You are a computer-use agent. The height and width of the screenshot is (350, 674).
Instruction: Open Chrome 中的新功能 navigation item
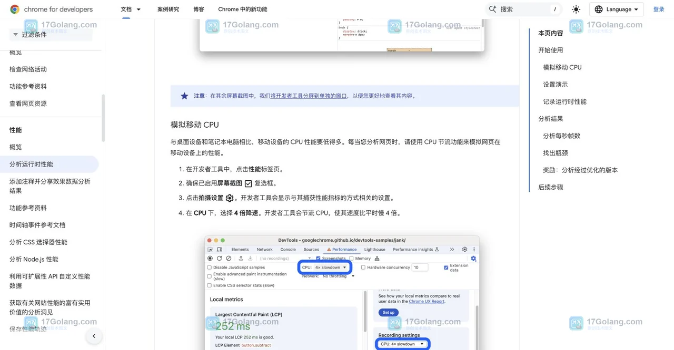[242, 9]
